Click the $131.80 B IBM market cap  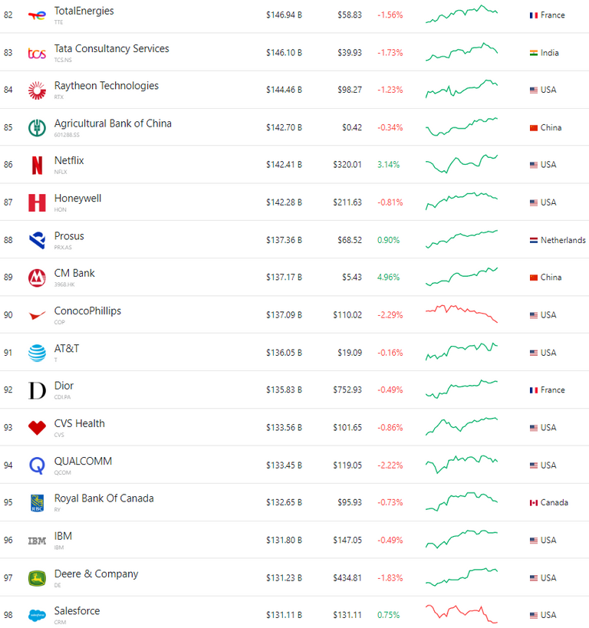pyautogui.click(x=284, y=541)
